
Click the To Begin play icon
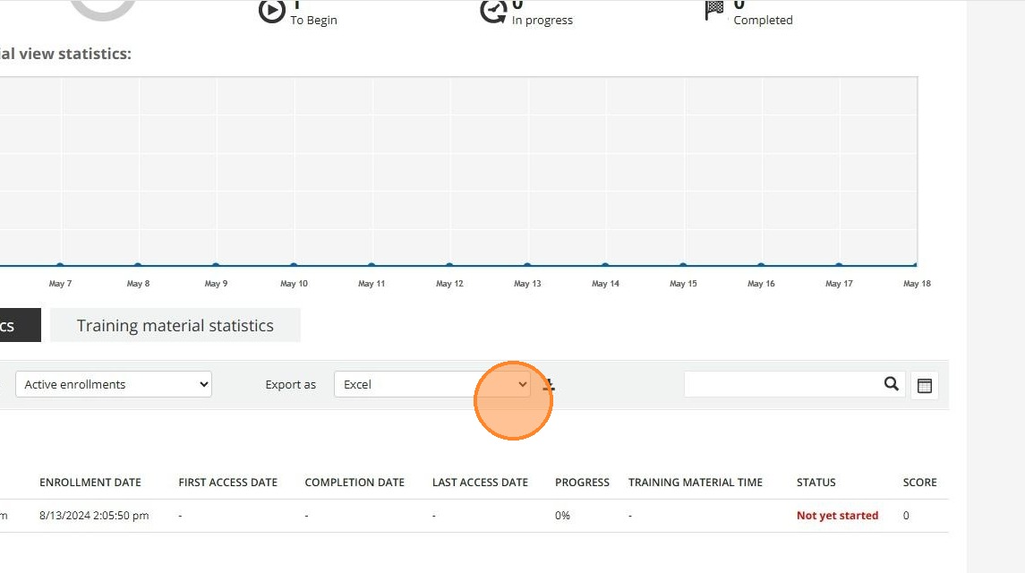click(x=271, y=11)
